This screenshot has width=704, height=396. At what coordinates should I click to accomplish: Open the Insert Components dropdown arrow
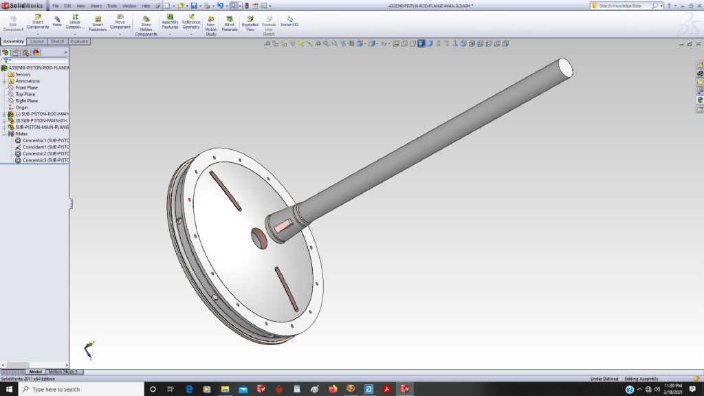pos(38,34)
